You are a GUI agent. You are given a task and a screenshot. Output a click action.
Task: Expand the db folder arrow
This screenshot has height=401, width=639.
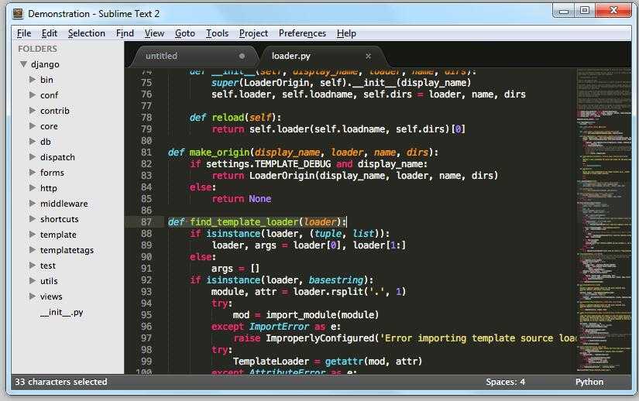pyautogui.click(x=33, y=141)
